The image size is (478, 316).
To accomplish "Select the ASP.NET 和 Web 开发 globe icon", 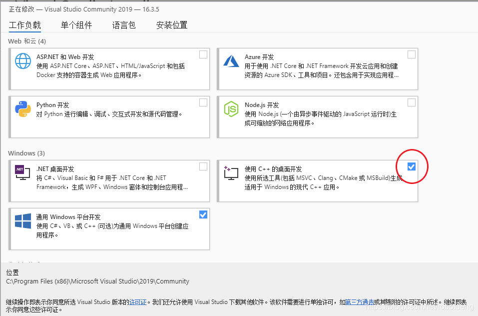I will point(22,62).
